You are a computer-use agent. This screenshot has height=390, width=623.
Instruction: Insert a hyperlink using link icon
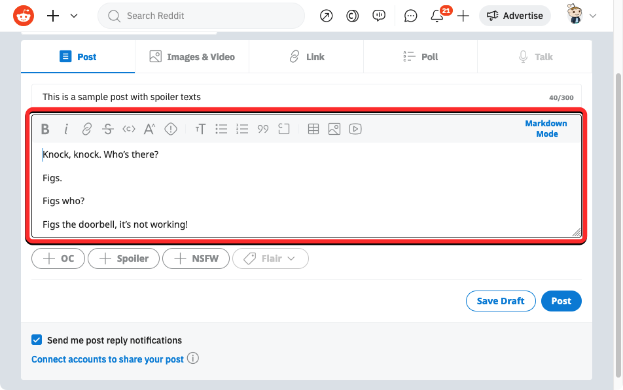coord(86,129)
